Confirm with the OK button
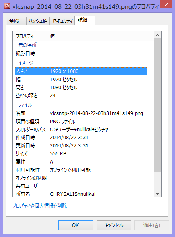Screen dimensions: 175x237 76,225
